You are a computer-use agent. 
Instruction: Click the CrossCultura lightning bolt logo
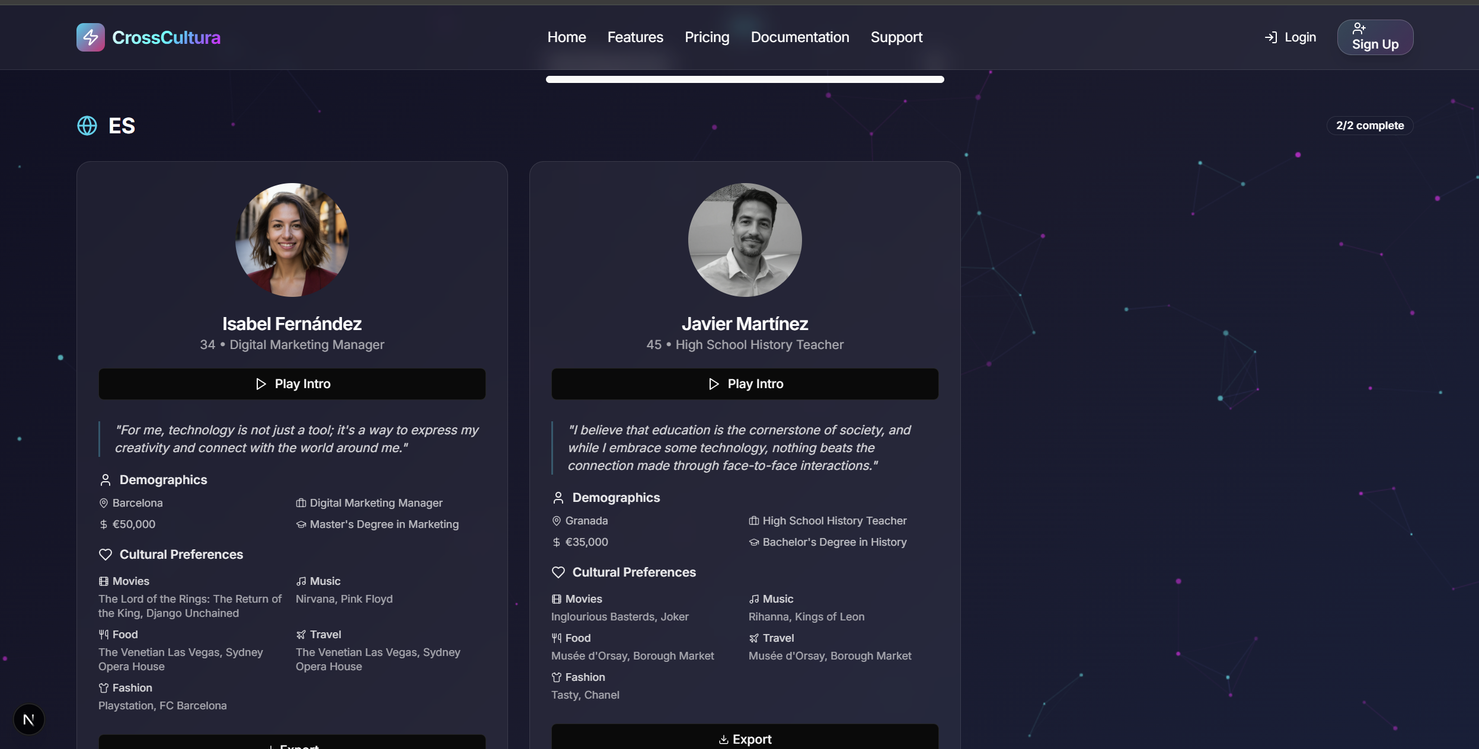tap(90, 37)
